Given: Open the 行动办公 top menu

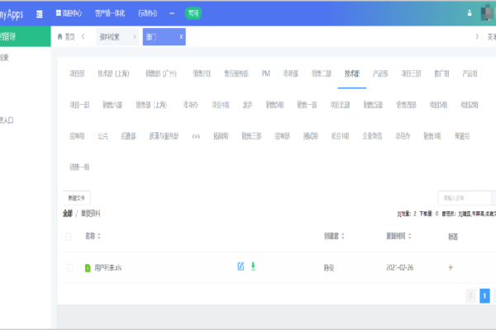Looking at the screenshot, I should coord(148,13).
